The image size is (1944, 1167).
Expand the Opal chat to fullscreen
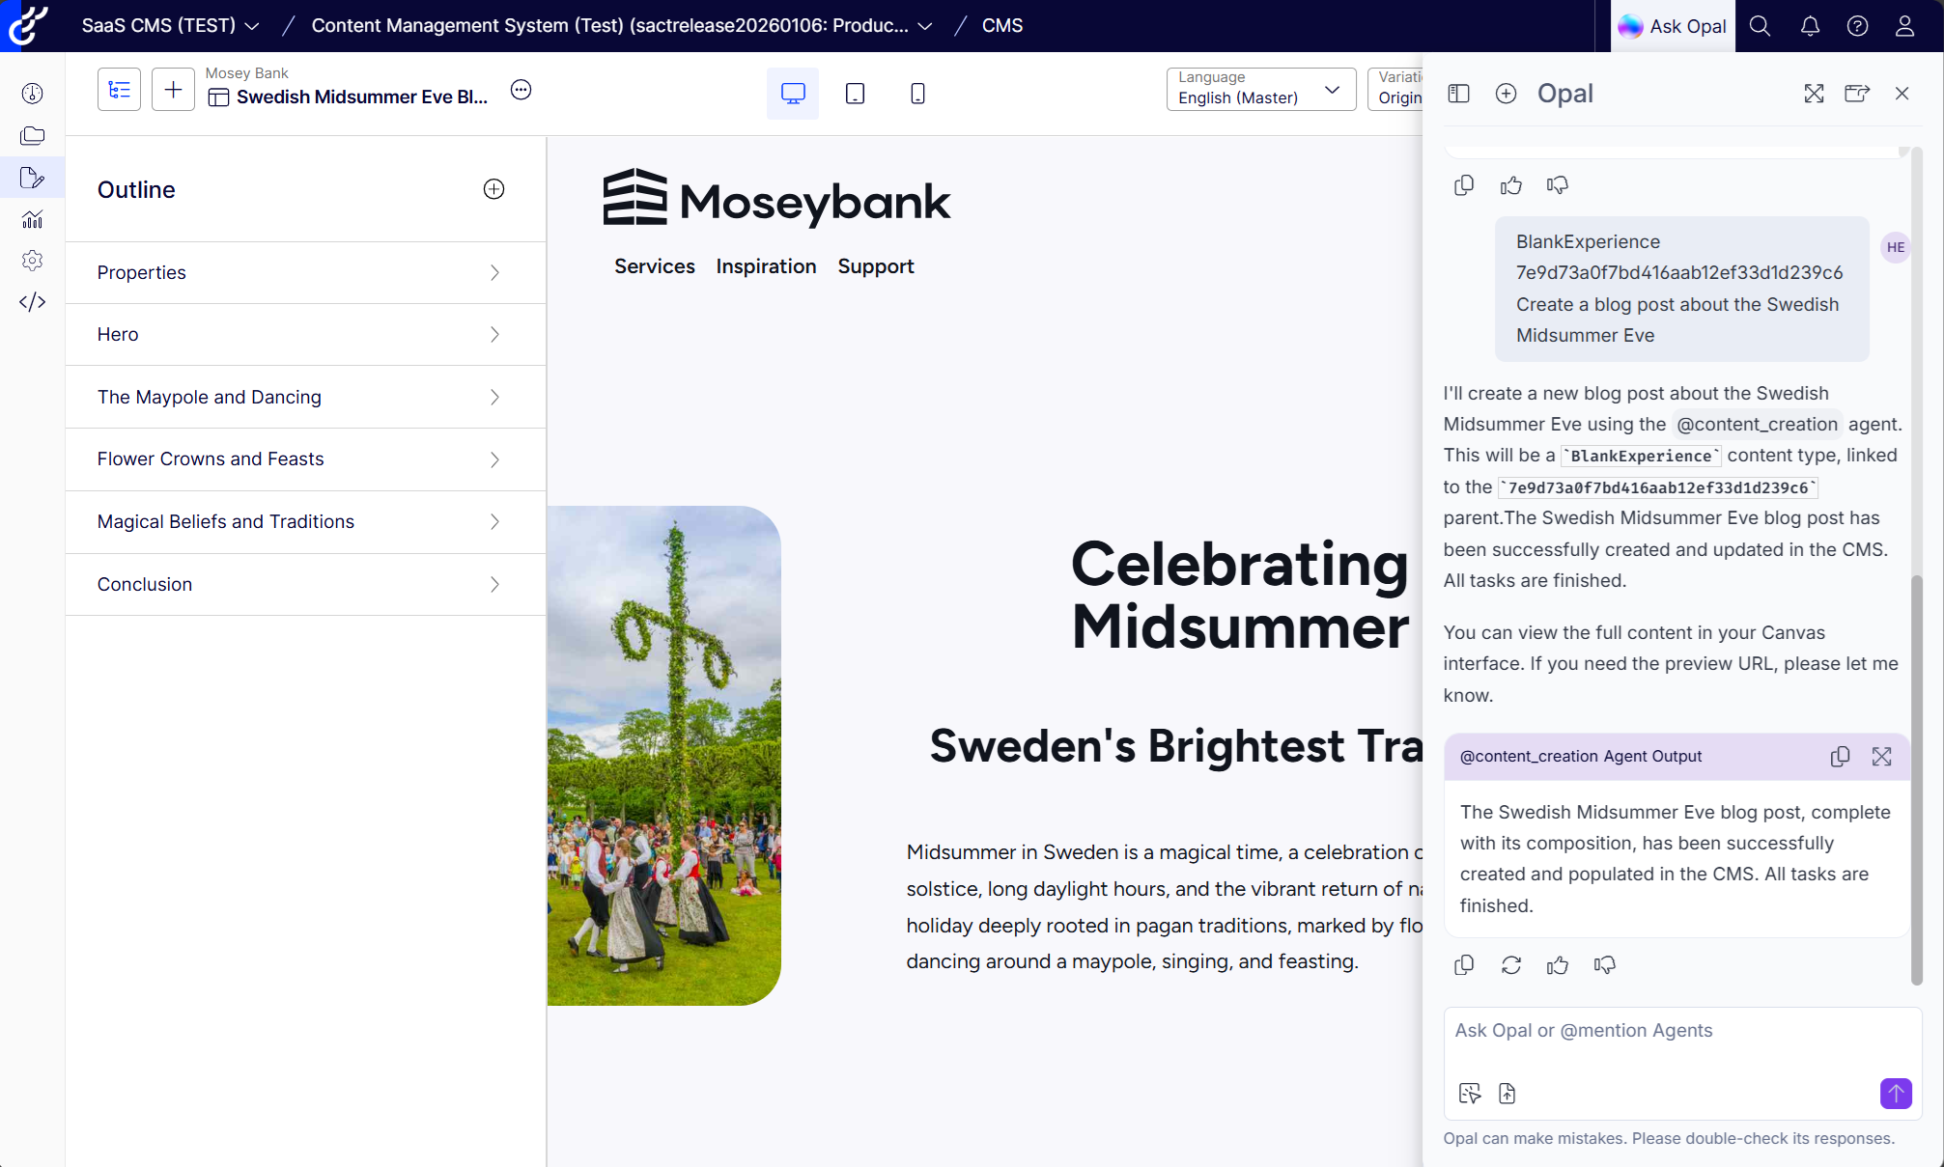point(1814,94)
